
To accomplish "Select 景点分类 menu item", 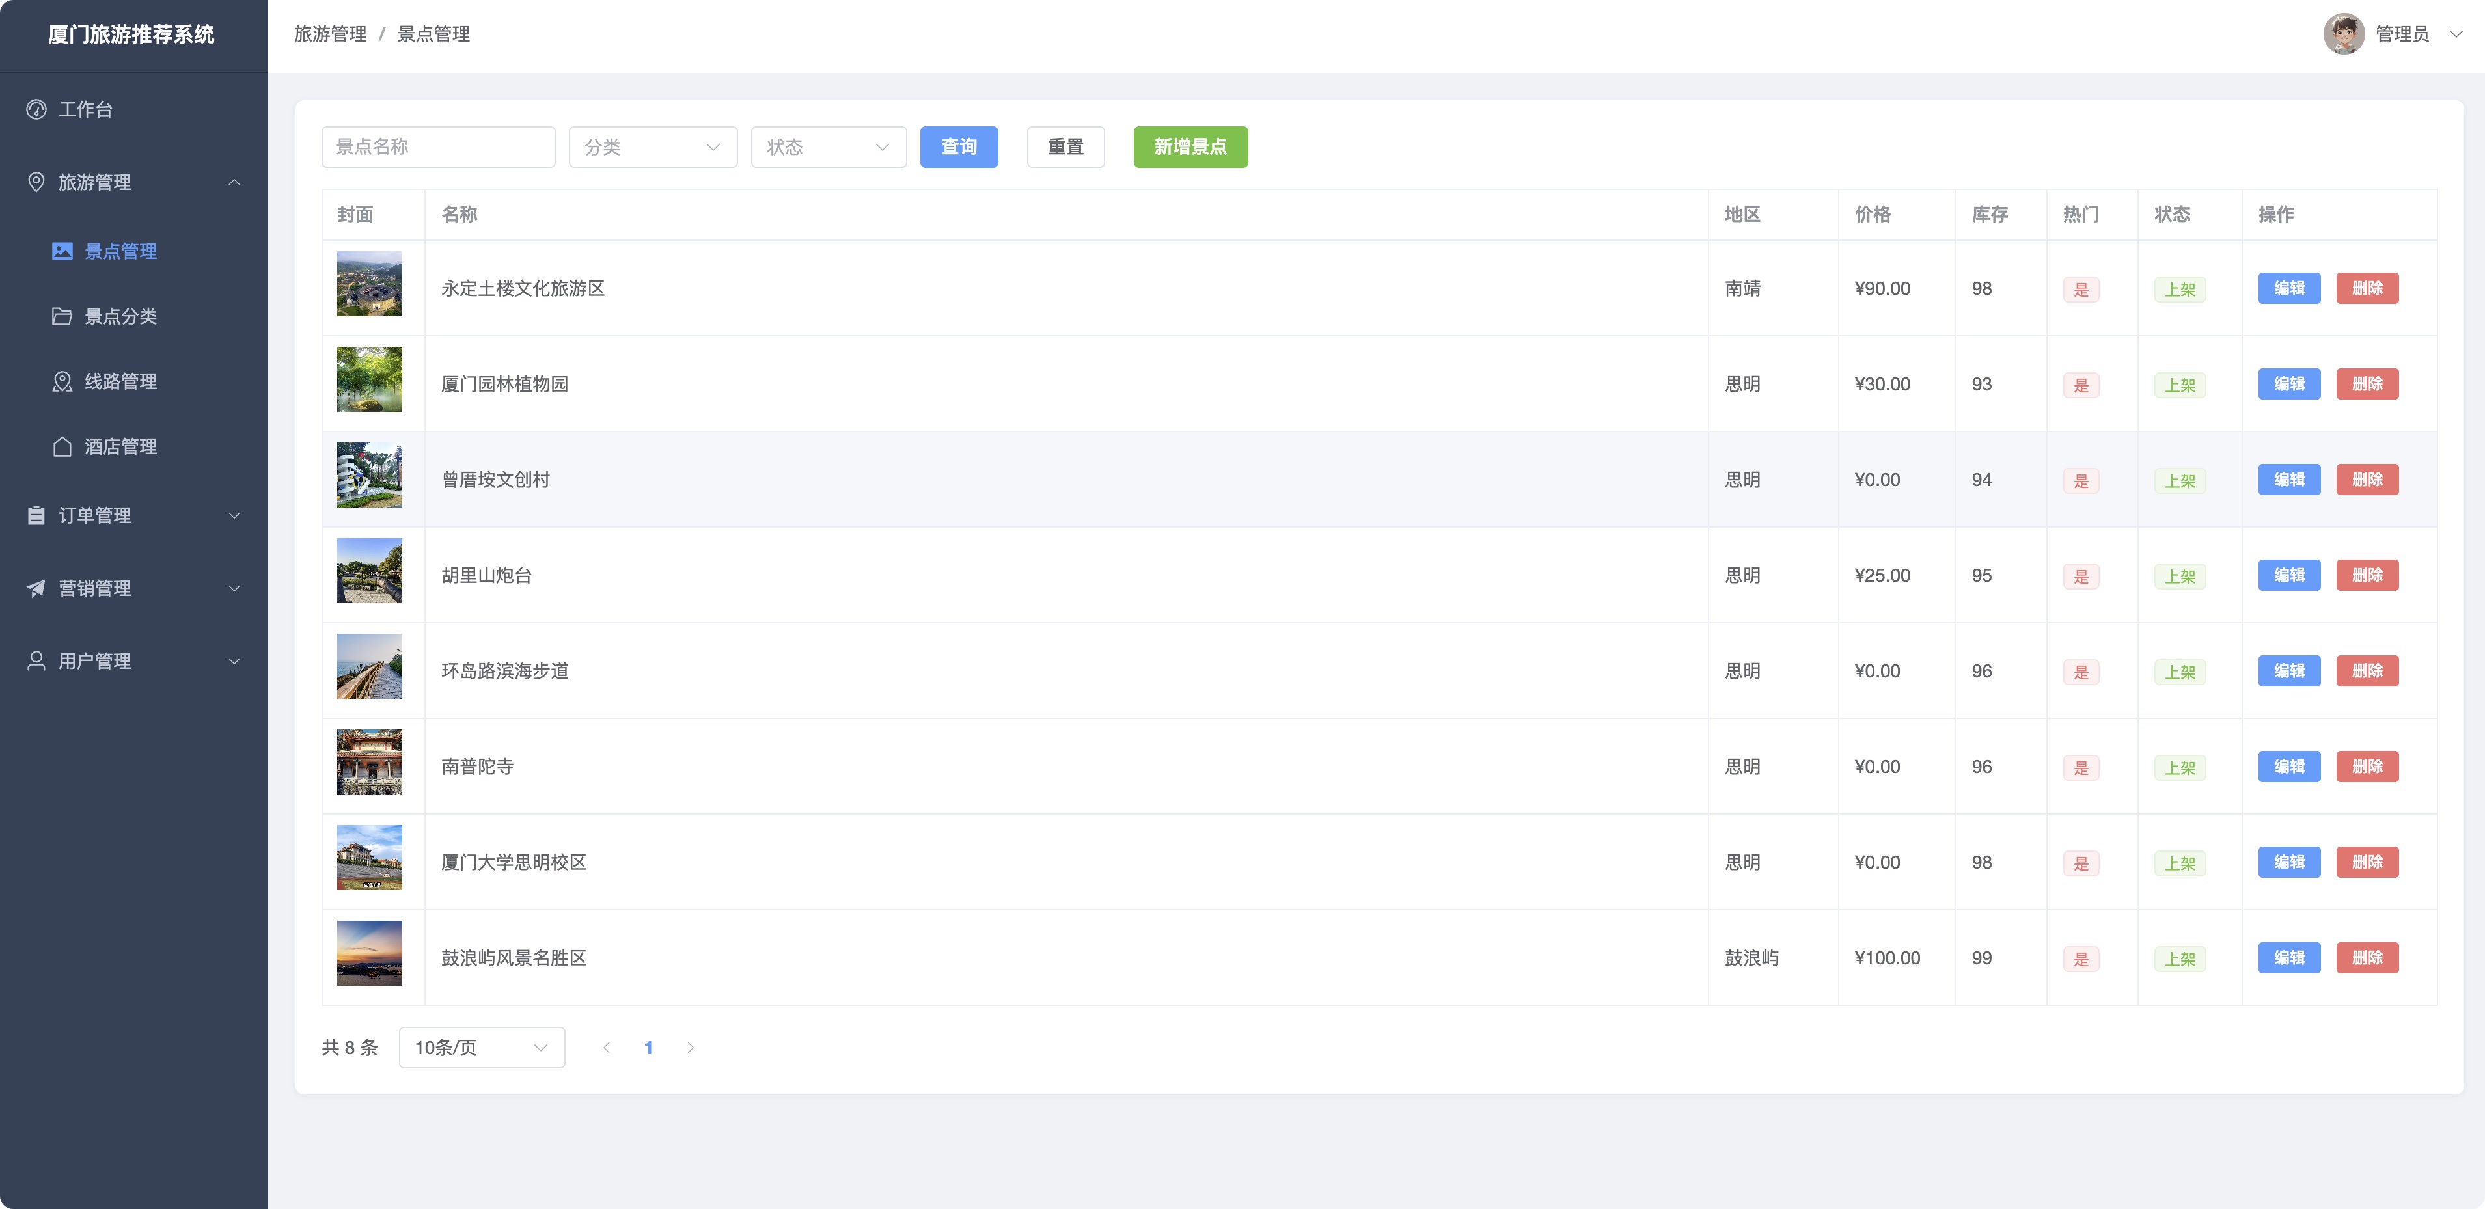I will (x=134, y=316).
